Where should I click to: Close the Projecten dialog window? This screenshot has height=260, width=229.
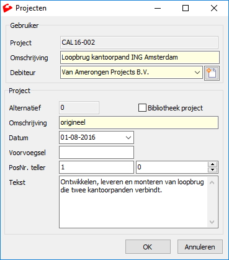click(x=214, y=8)
